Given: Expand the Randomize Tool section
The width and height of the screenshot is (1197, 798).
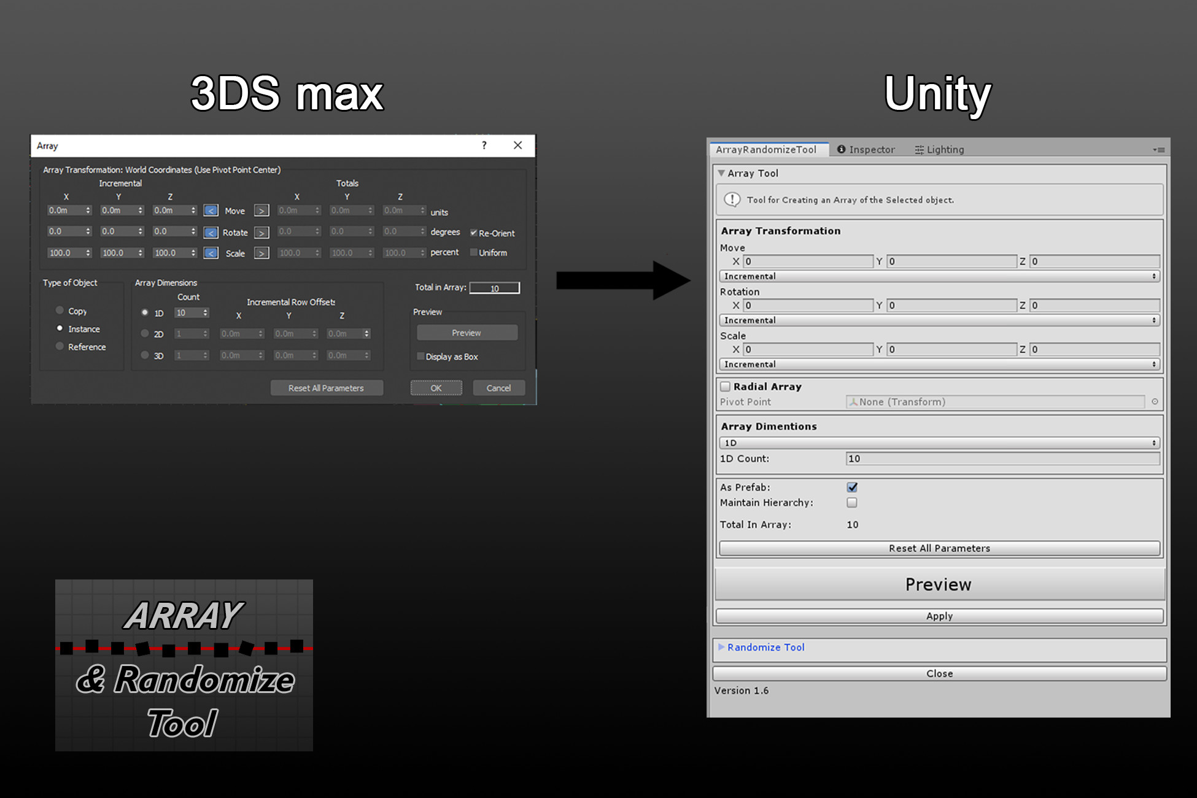Looking at the screenshot, I should click(x=722, y=647).
